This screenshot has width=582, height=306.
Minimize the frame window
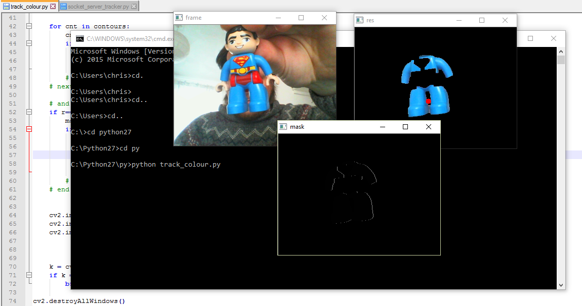coord(278,17)
